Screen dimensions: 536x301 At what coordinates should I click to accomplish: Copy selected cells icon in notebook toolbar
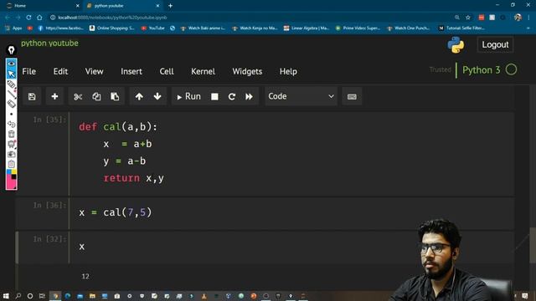96,97
